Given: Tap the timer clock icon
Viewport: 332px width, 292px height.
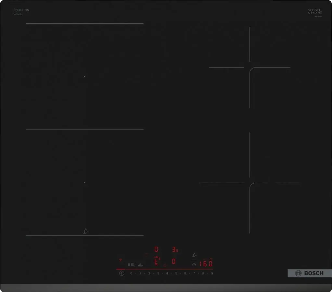Looking at the screenshot, I should (194, 265).
